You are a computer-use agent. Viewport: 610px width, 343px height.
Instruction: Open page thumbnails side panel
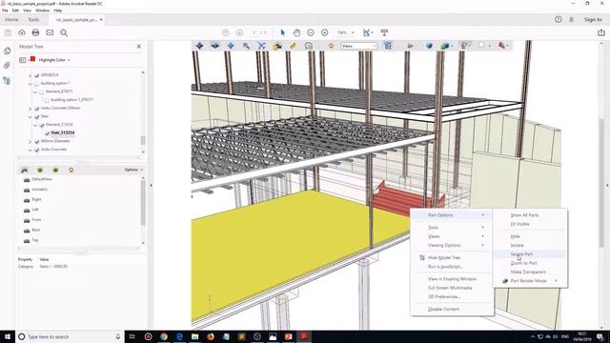pos(7,50)
